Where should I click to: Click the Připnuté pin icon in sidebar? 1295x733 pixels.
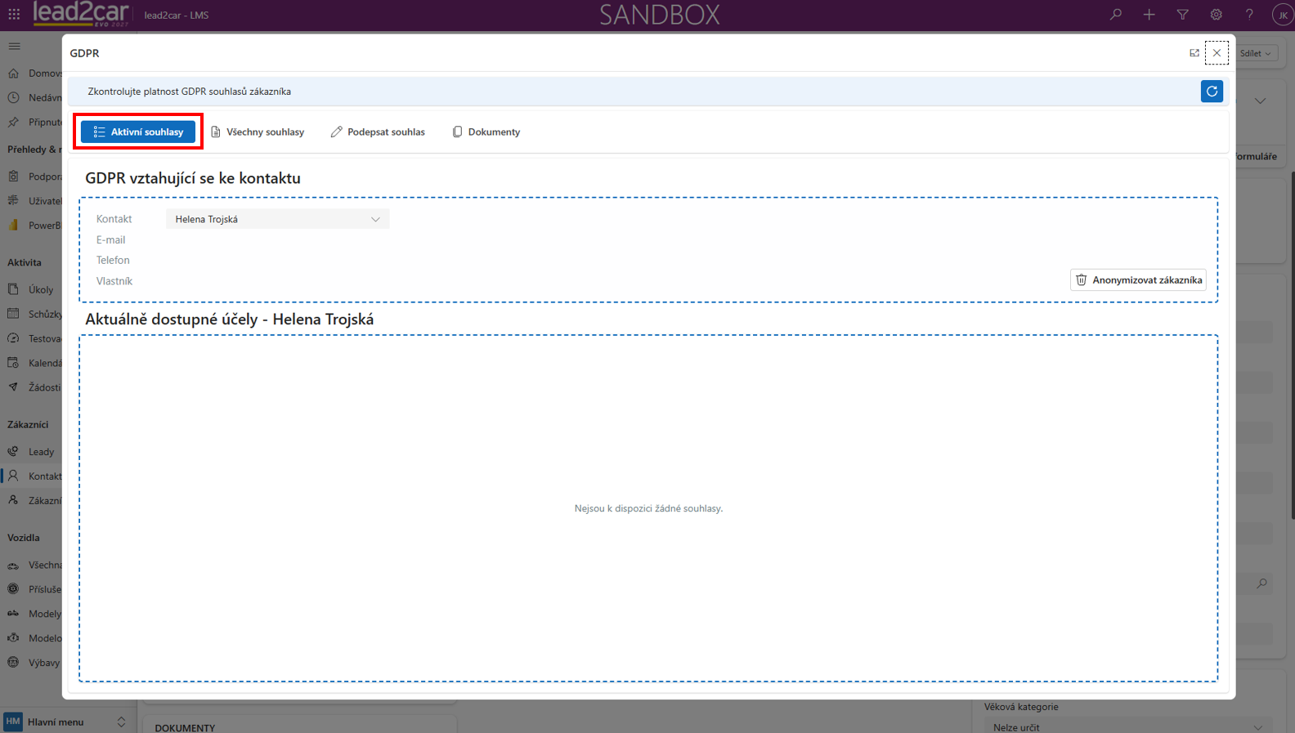pos(13,123)
